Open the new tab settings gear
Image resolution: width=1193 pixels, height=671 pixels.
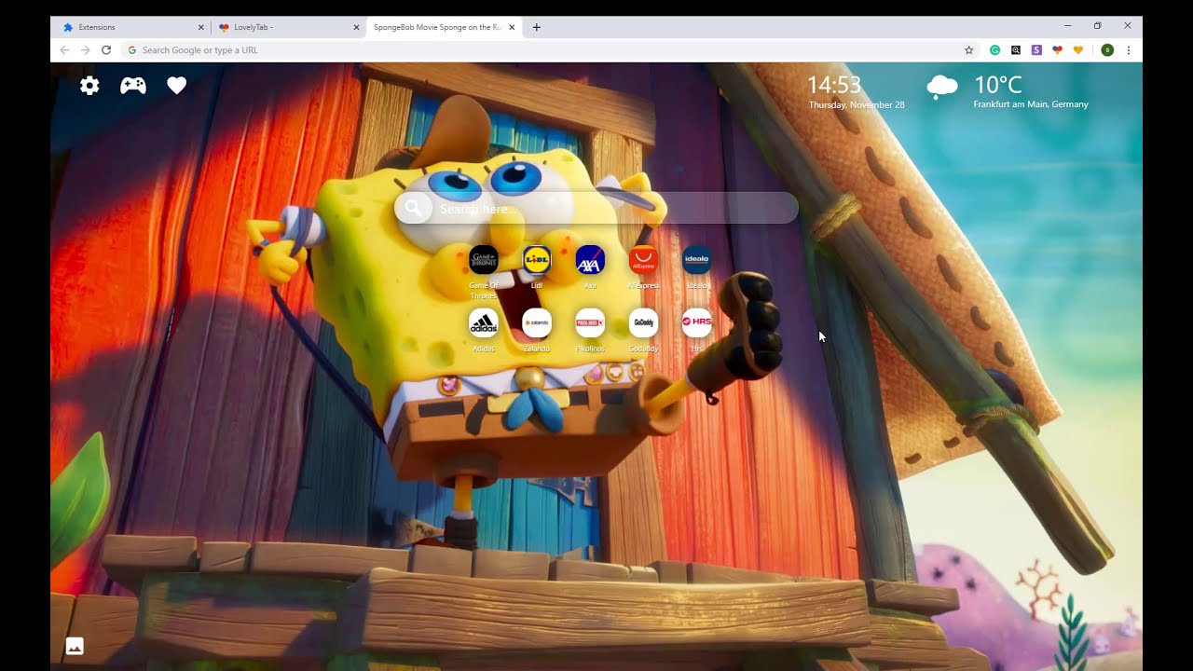89,86
